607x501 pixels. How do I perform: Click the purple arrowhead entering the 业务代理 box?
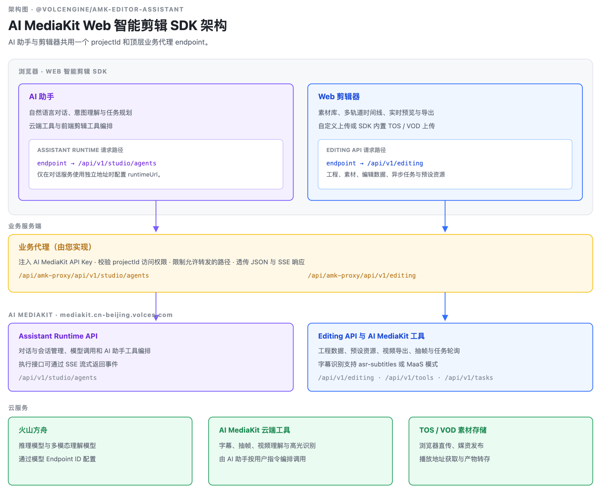[x=156, y=229]
